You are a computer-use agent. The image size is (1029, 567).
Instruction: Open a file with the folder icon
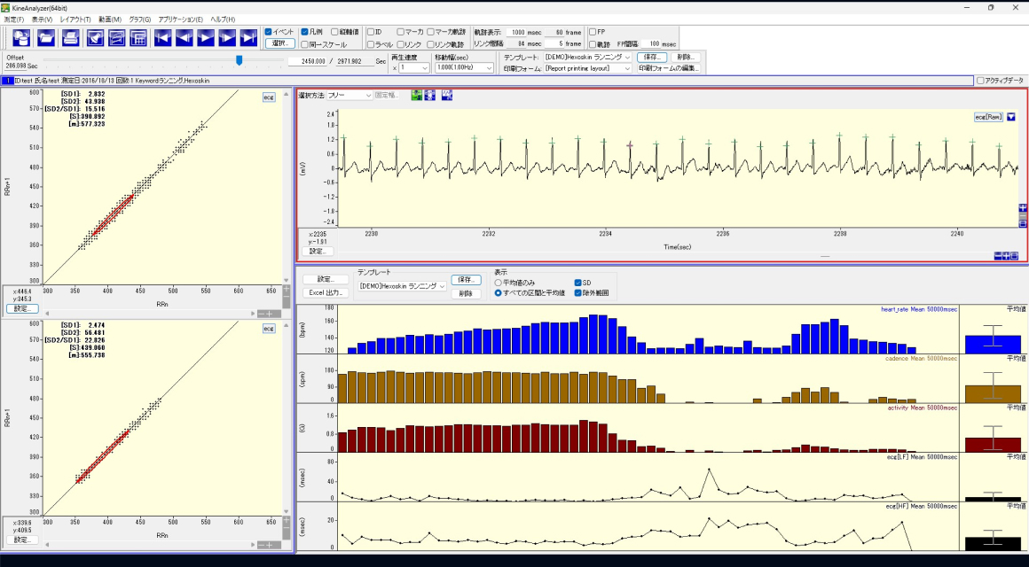click(x=47, y=37)
